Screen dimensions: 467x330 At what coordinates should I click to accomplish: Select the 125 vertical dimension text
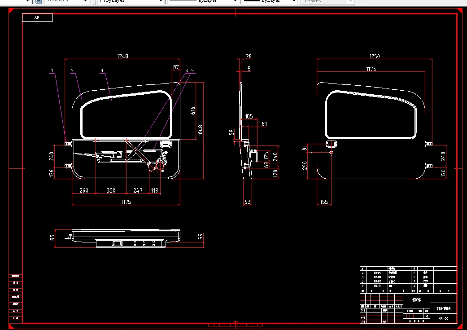pyautogui.click(x=266, y=155)
